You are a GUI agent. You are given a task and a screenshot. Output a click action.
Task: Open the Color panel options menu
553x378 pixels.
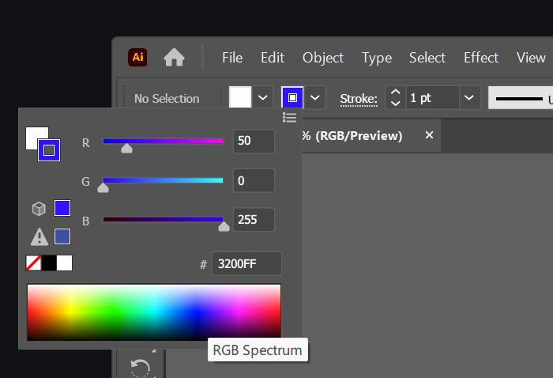pyautogui.click(x=290, y=118)
